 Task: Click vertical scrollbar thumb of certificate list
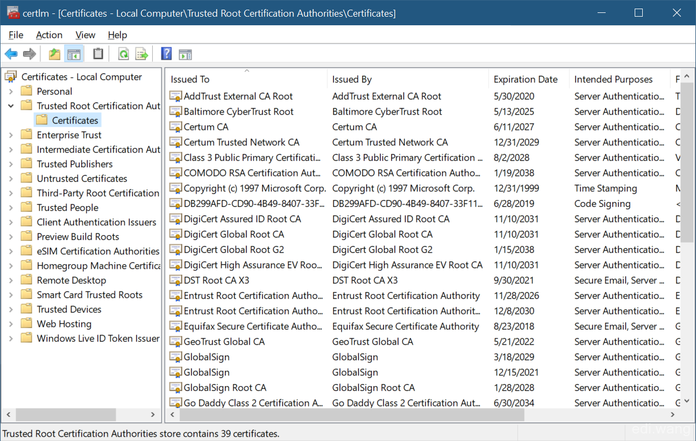[x=686, y=162]
